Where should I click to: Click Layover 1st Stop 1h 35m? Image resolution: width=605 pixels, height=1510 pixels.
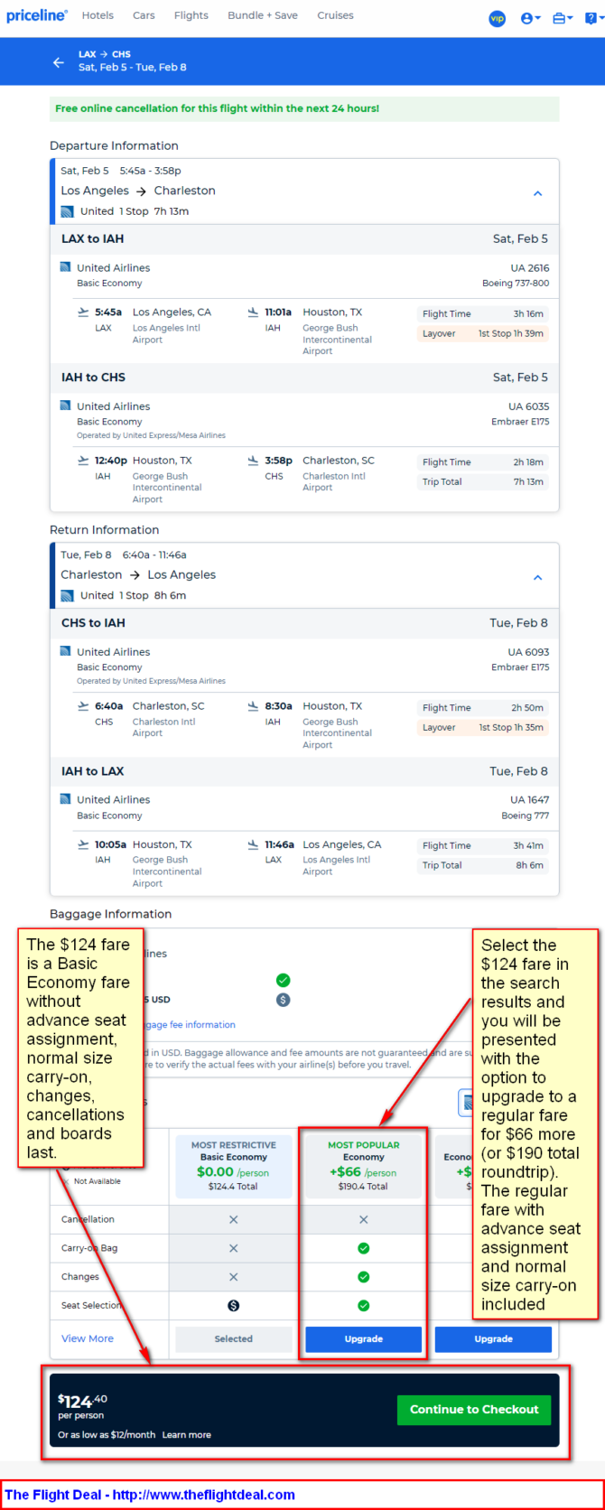(x=483, y=727)
